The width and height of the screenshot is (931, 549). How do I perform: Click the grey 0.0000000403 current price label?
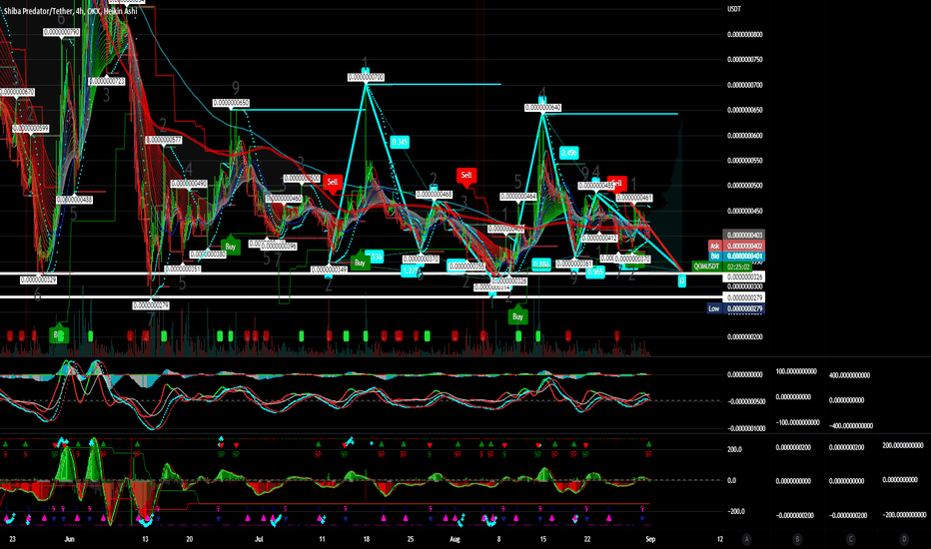(x=743, y=235)
